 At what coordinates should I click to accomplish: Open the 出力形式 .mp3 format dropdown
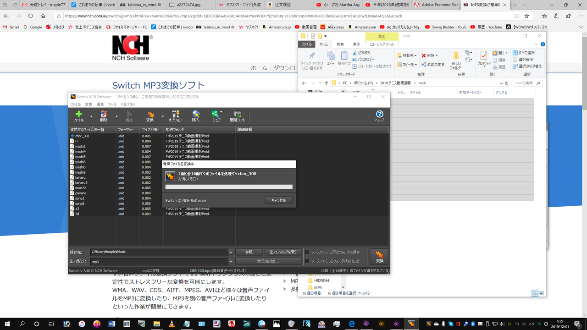click(231, 261)
